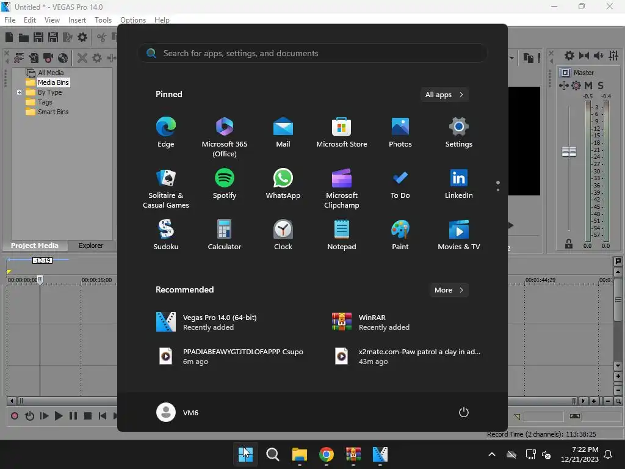Screen dimensions: 625x469
Task: Launch Edge from pinned apps
Action: point(166,133)
